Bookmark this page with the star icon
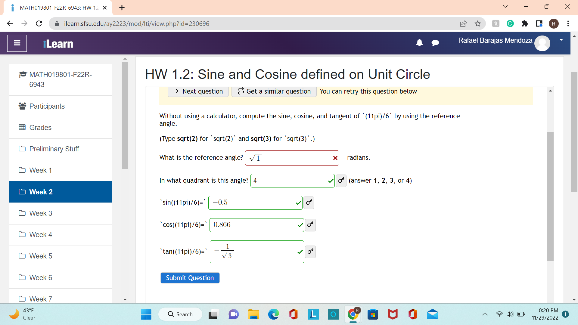This screenshot has height=325, width=578. 477,23
